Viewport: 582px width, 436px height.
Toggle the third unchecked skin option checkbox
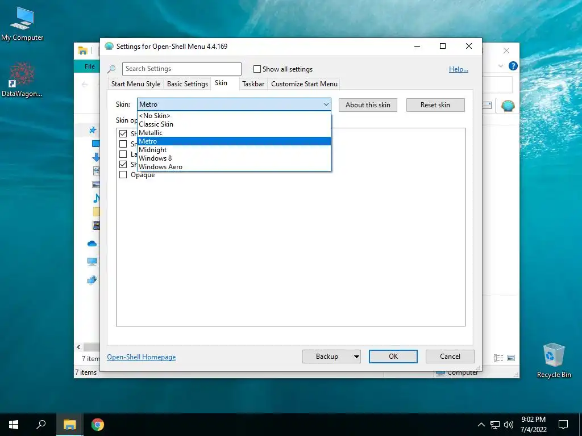click(x=123, y=154)
